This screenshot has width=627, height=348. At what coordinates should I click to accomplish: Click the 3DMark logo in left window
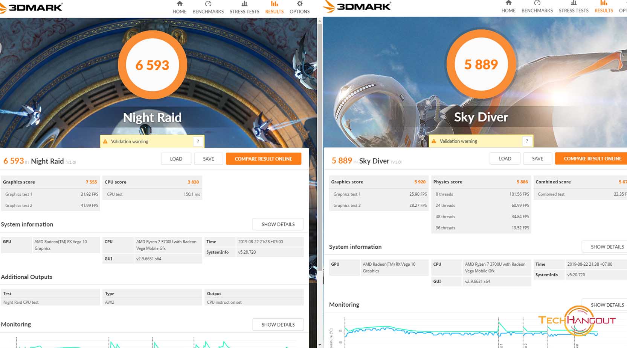point(31,8)
